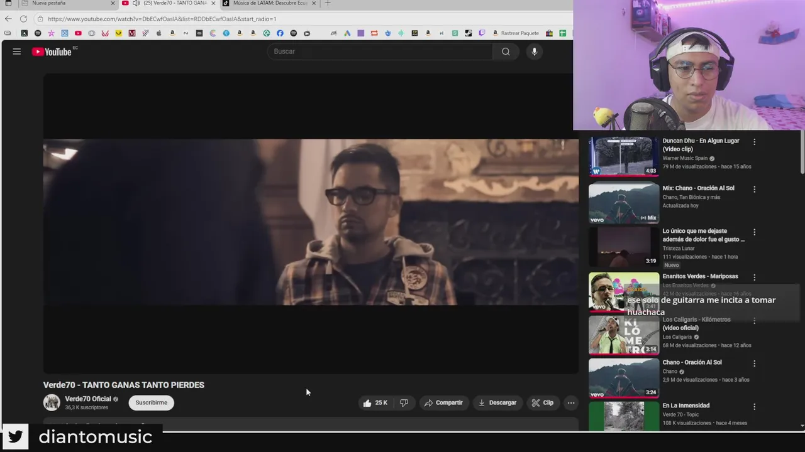Viewport: 805px width, 452px height.
Task: Mute audio on the Verde70 tab
Action: click(x=136, y=3)
